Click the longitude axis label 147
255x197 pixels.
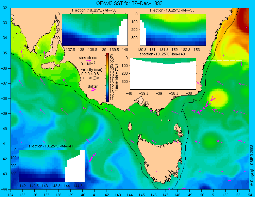point(166,195)
